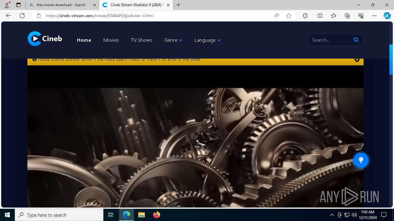Expand the Genre dropdown
The width and height of the screenshot is (394, 221).
(x=173, y=40)
